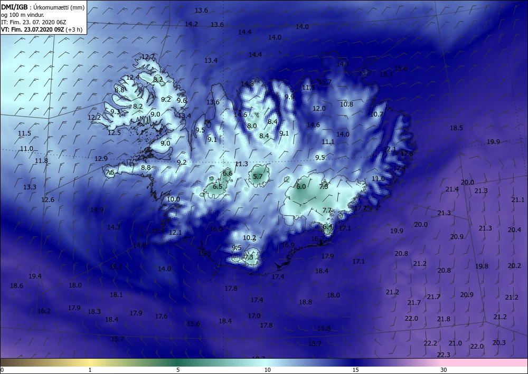
Task: Click the 18.5 value east of Iceland
Action: (x=456, y=128)
